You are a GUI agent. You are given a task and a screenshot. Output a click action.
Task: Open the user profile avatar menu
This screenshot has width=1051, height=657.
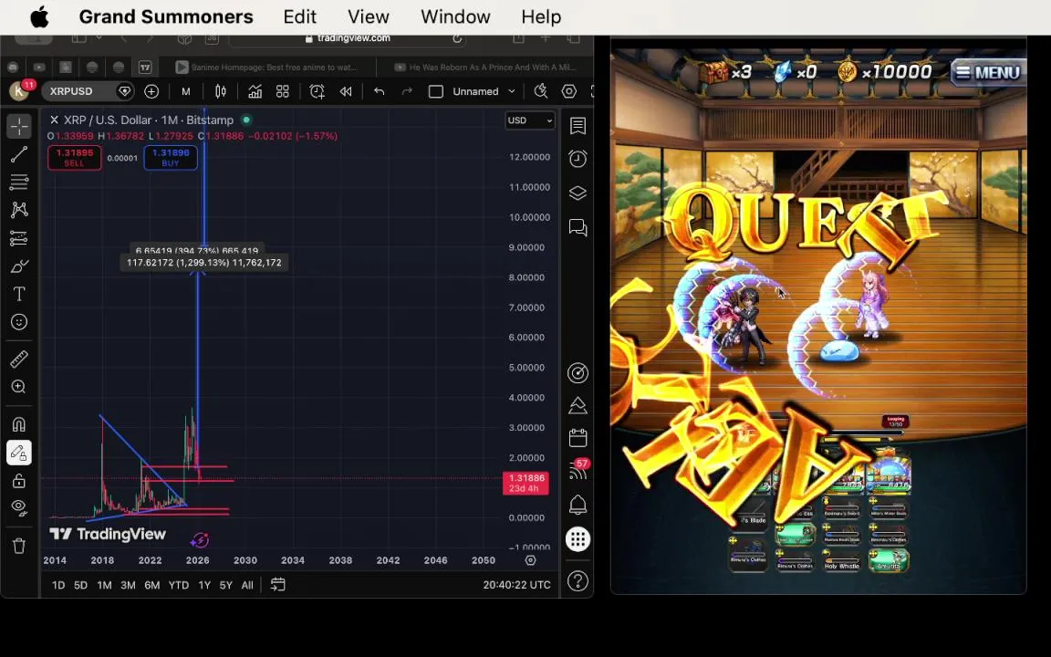coord(20,90)
